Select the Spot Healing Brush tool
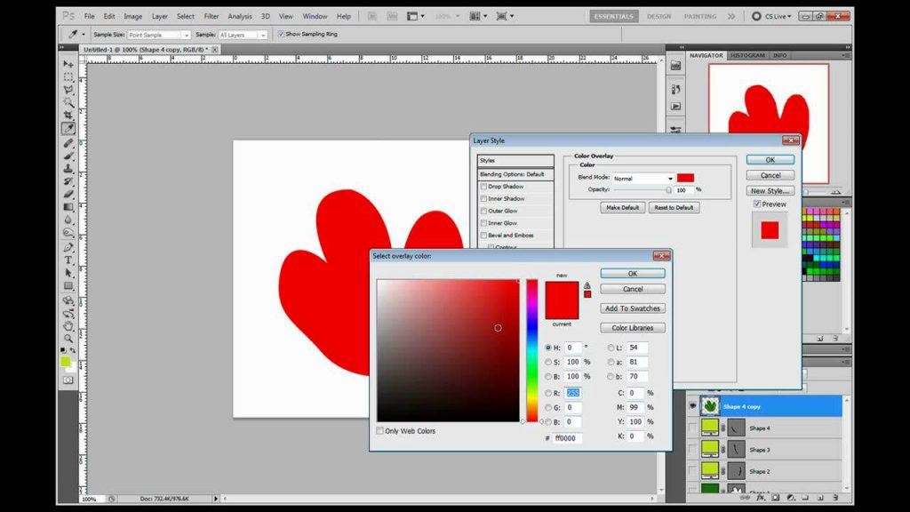This screenshot has height=512, width=910. click(x=68, y=143)
